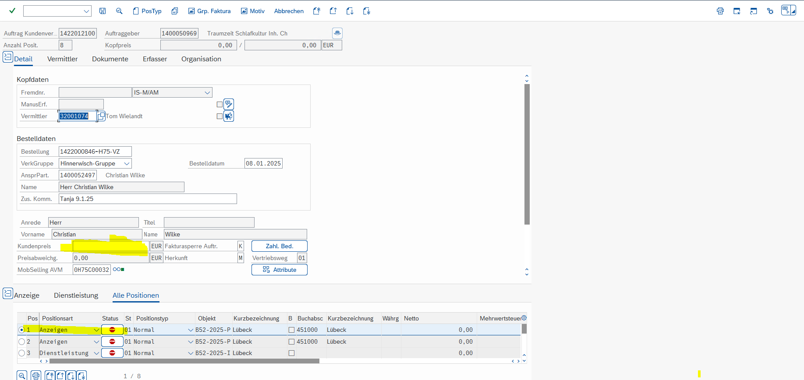Click the stop status icon in row 3
This screenshot has height=380, width=804.
click(x=112, y=353)
